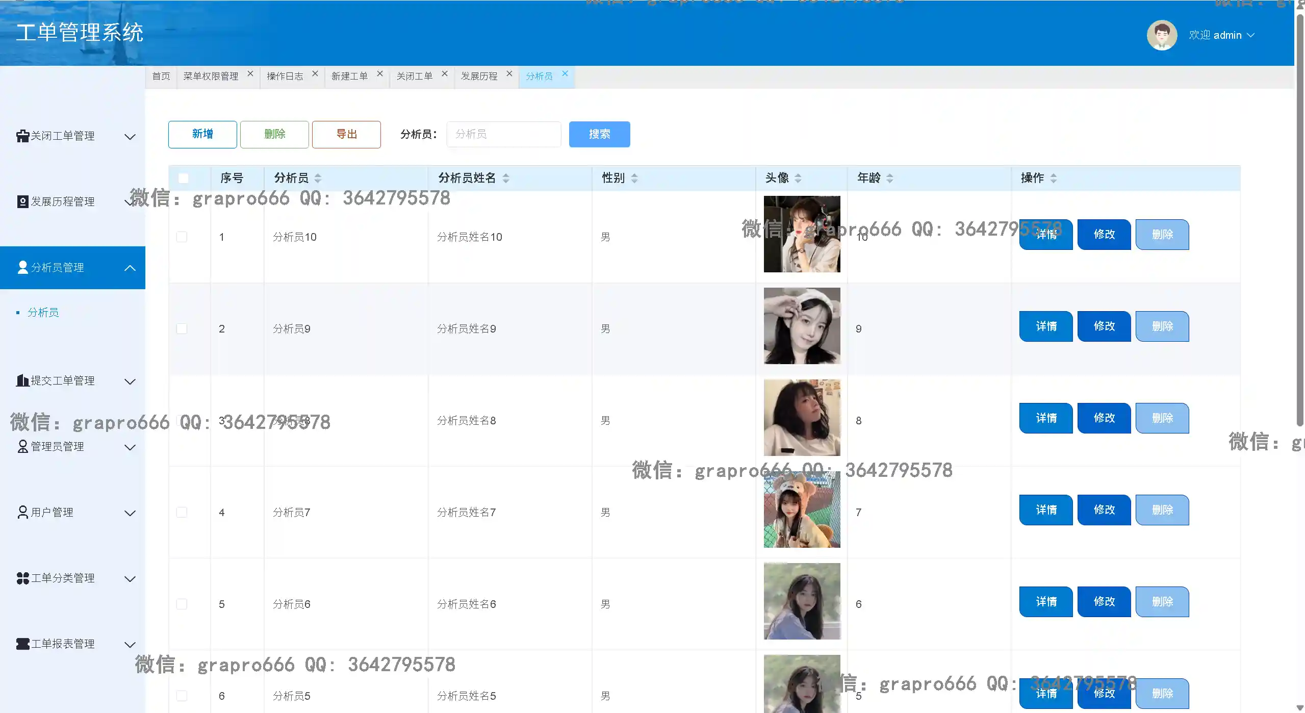Check the row for 分析员10
This screenshot has height=713, width=1305.
[182, 237]
